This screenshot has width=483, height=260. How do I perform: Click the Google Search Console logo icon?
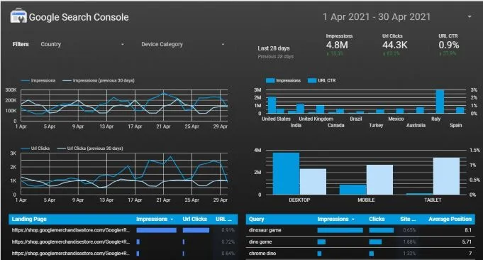(x=18, y=16)
